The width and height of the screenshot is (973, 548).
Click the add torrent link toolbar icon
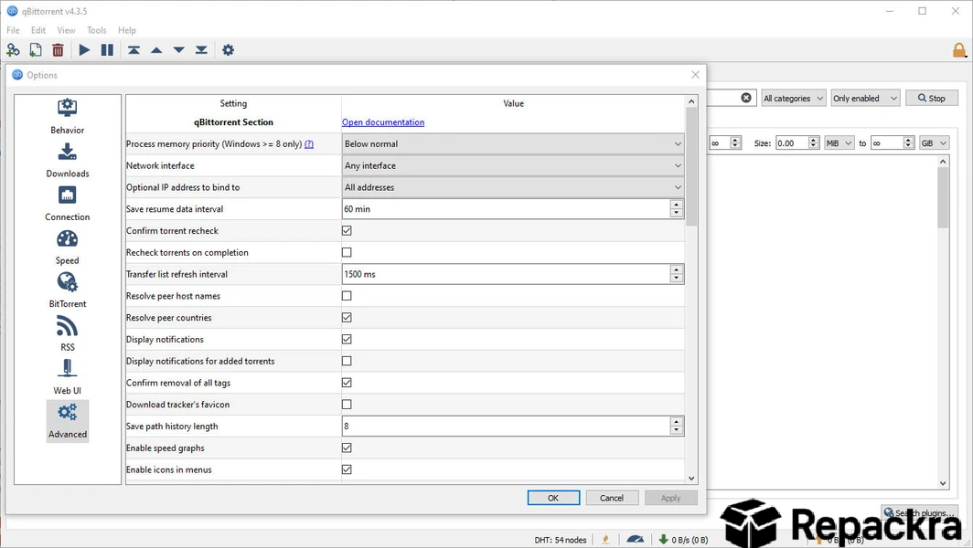point(13,50)
